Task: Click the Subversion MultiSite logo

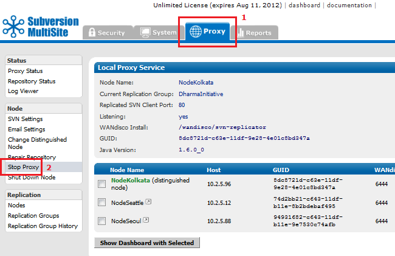Action: (41, 27)
